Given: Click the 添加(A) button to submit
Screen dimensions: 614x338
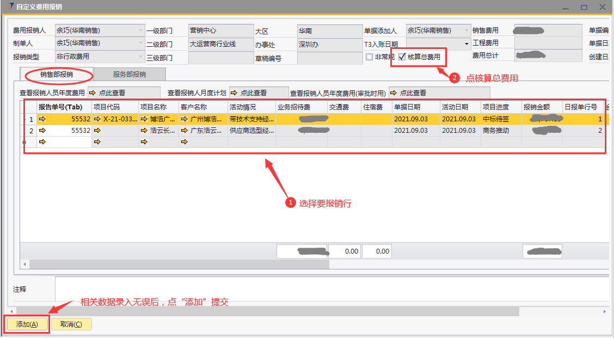Looking at the screenshot, I should [x=27, y=324].
